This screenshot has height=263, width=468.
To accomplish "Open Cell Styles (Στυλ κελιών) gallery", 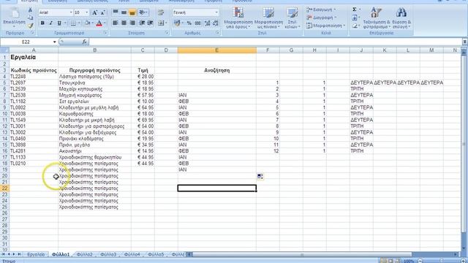I will pyautogui.click(x=292, y=18).
